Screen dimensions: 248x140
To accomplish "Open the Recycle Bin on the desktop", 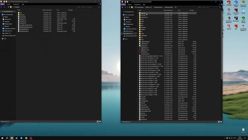I will click(x=243, y=131).
